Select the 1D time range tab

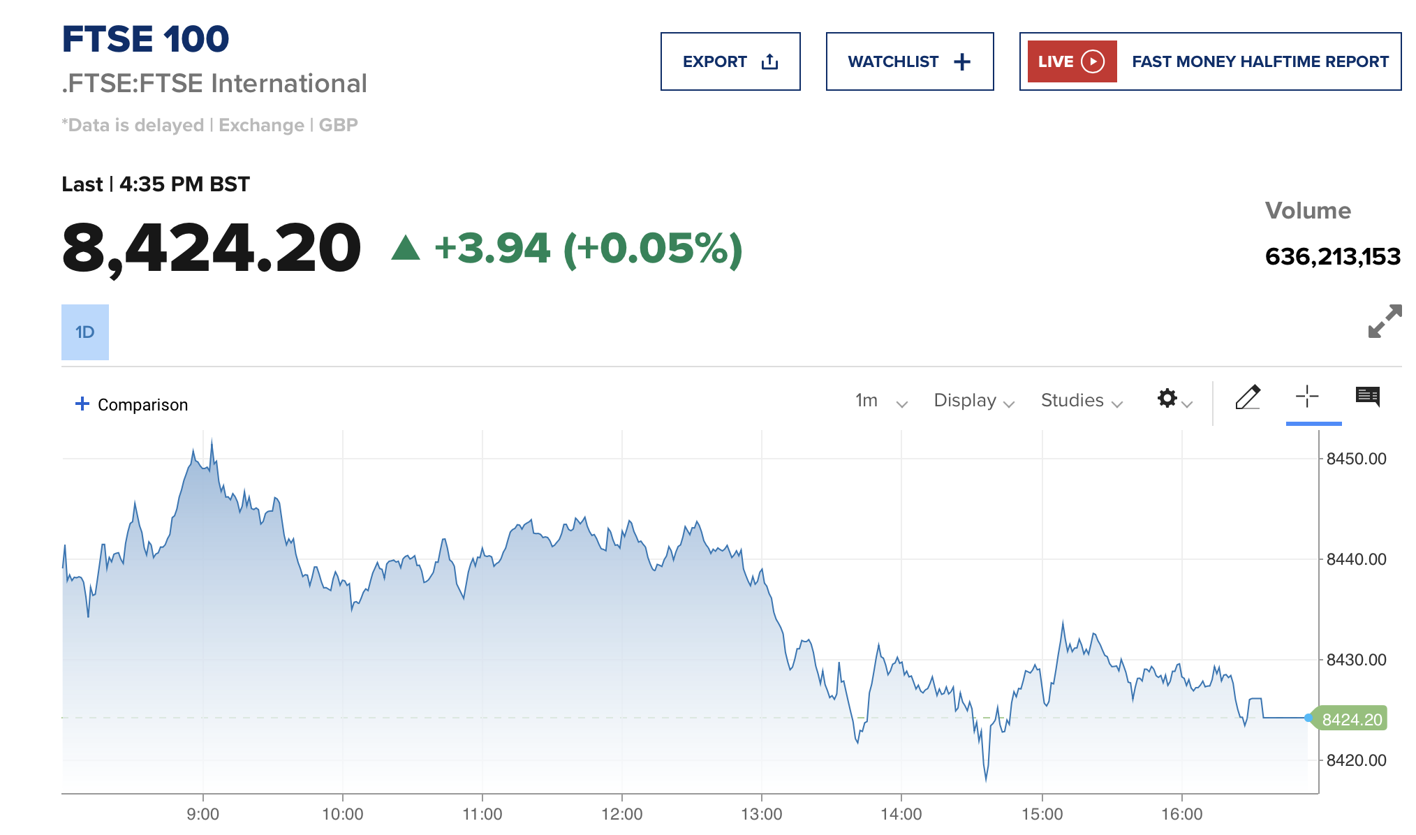pos(85,332)
